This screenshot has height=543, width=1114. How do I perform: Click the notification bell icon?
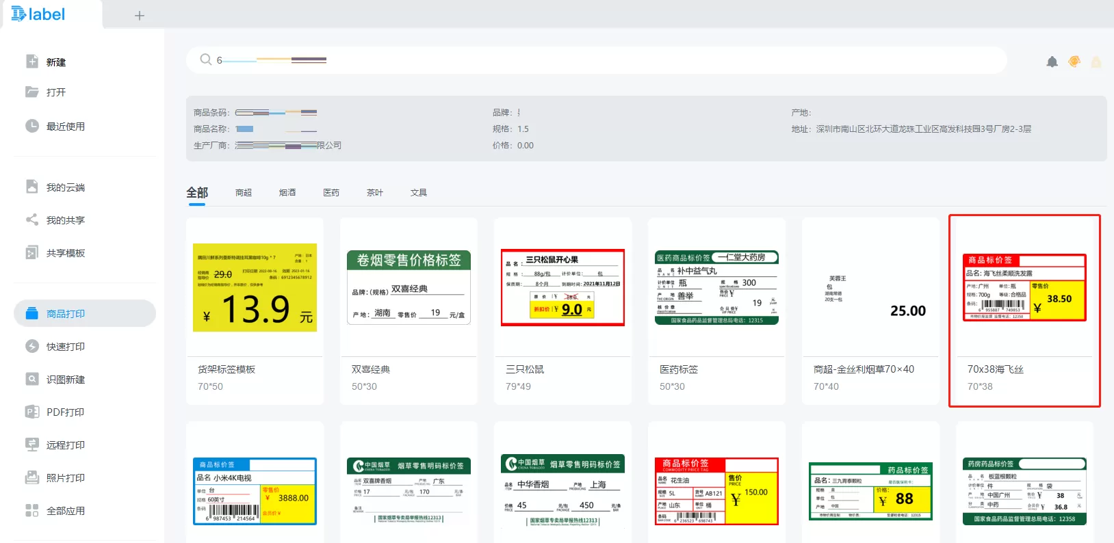coord(1052,62)
